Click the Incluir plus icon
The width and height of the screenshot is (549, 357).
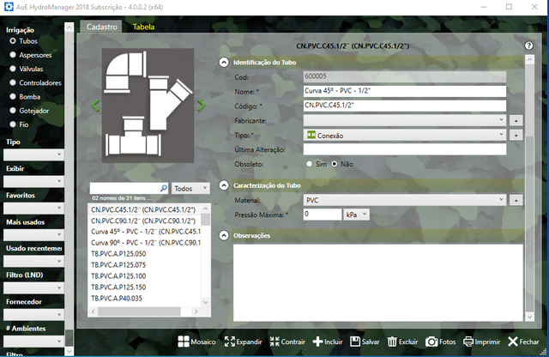pyautogui.click(x=317, y=342)
